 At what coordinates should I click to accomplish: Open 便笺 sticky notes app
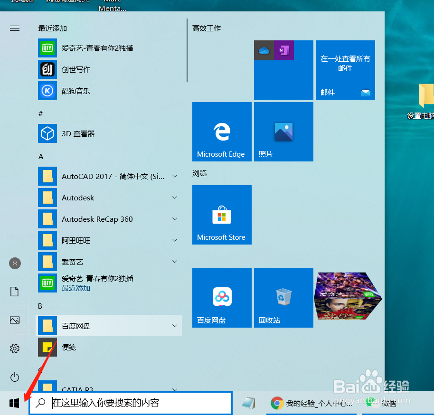click(110, 347)
